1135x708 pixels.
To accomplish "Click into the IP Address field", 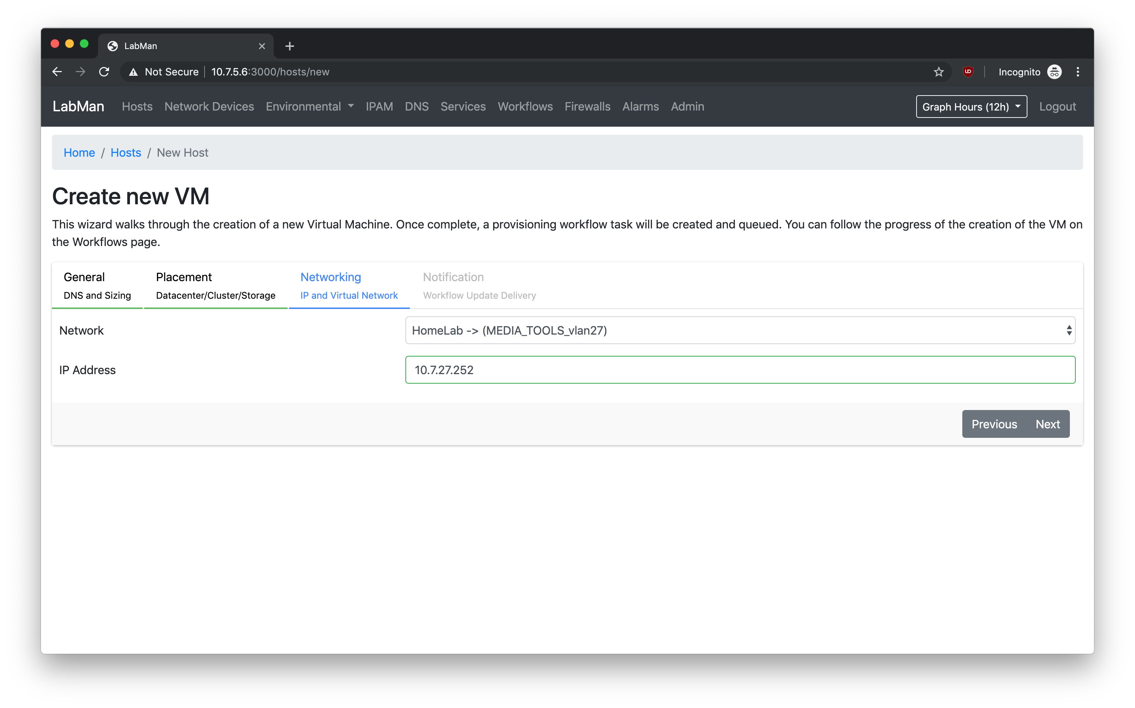I will tap(740, 370).
